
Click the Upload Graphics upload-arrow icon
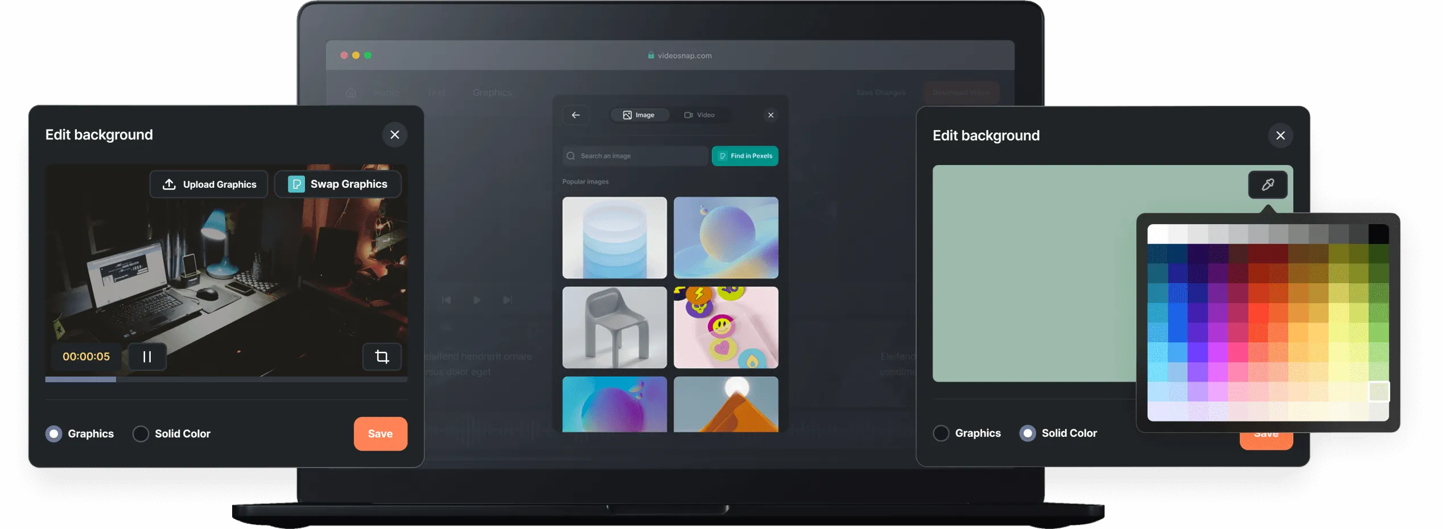point(169,184)
